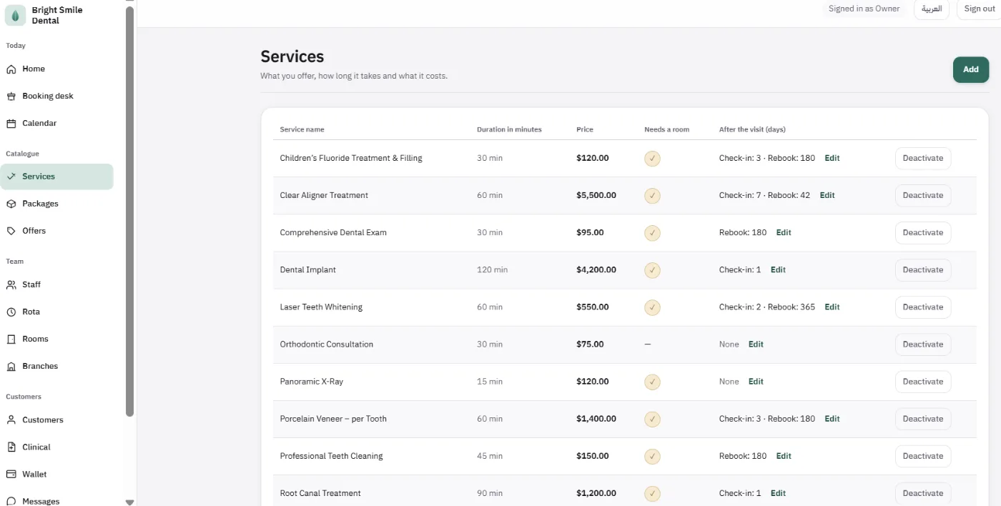Click the Clinical file icon
Screen dimensions: 1001x506
coord(11,447)
